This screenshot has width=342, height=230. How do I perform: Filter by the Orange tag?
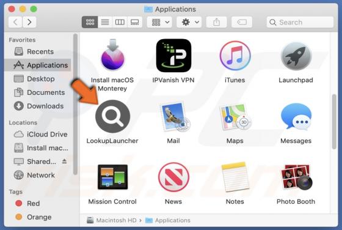click(37, 217)
